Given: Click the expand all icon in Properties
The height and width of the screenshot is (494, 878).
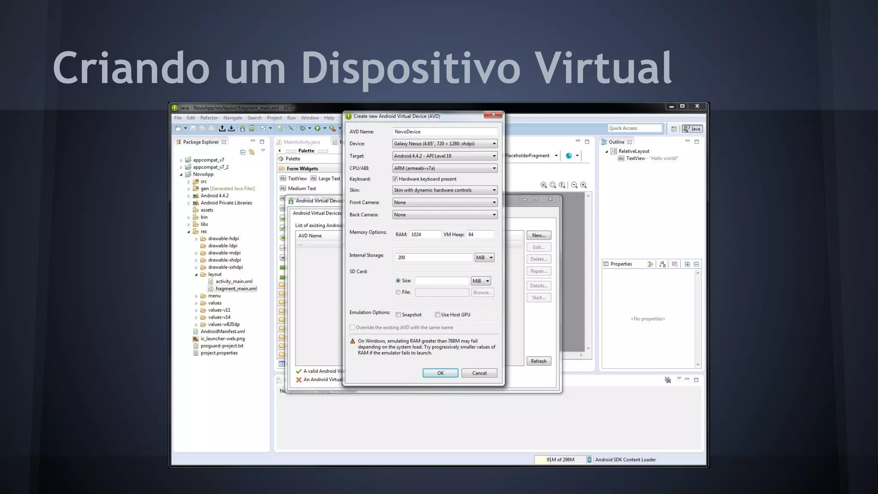Looking at the screenshot, I should click(x=687, y=264).
